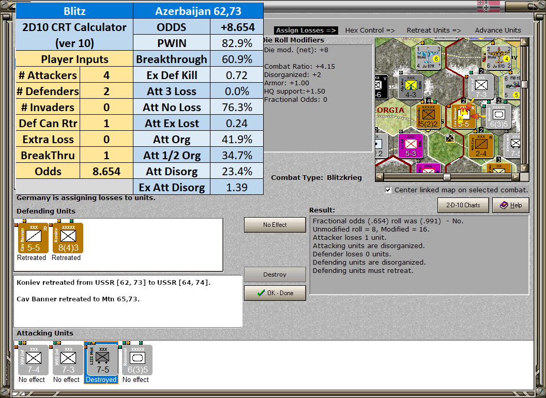Select XVII Inf 7-3 in Attacking Units list

click(68, 360)
